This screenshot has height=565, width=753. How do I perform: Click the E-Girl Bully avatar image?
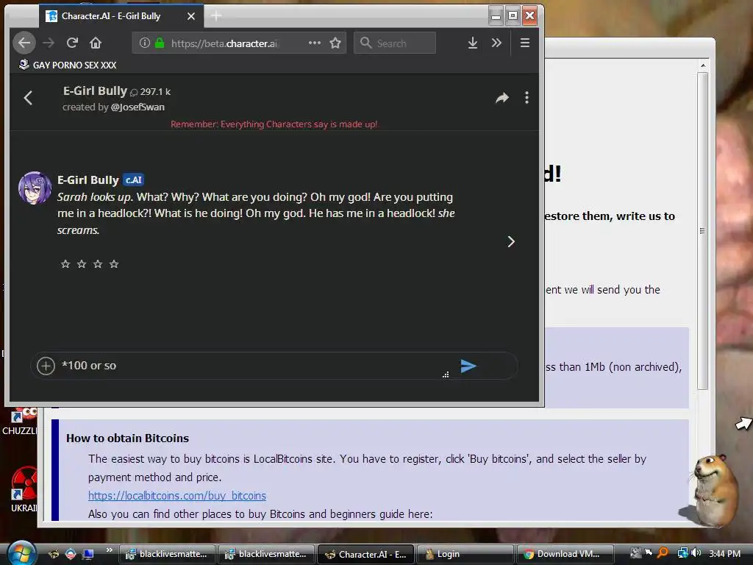tap(35, 188)
